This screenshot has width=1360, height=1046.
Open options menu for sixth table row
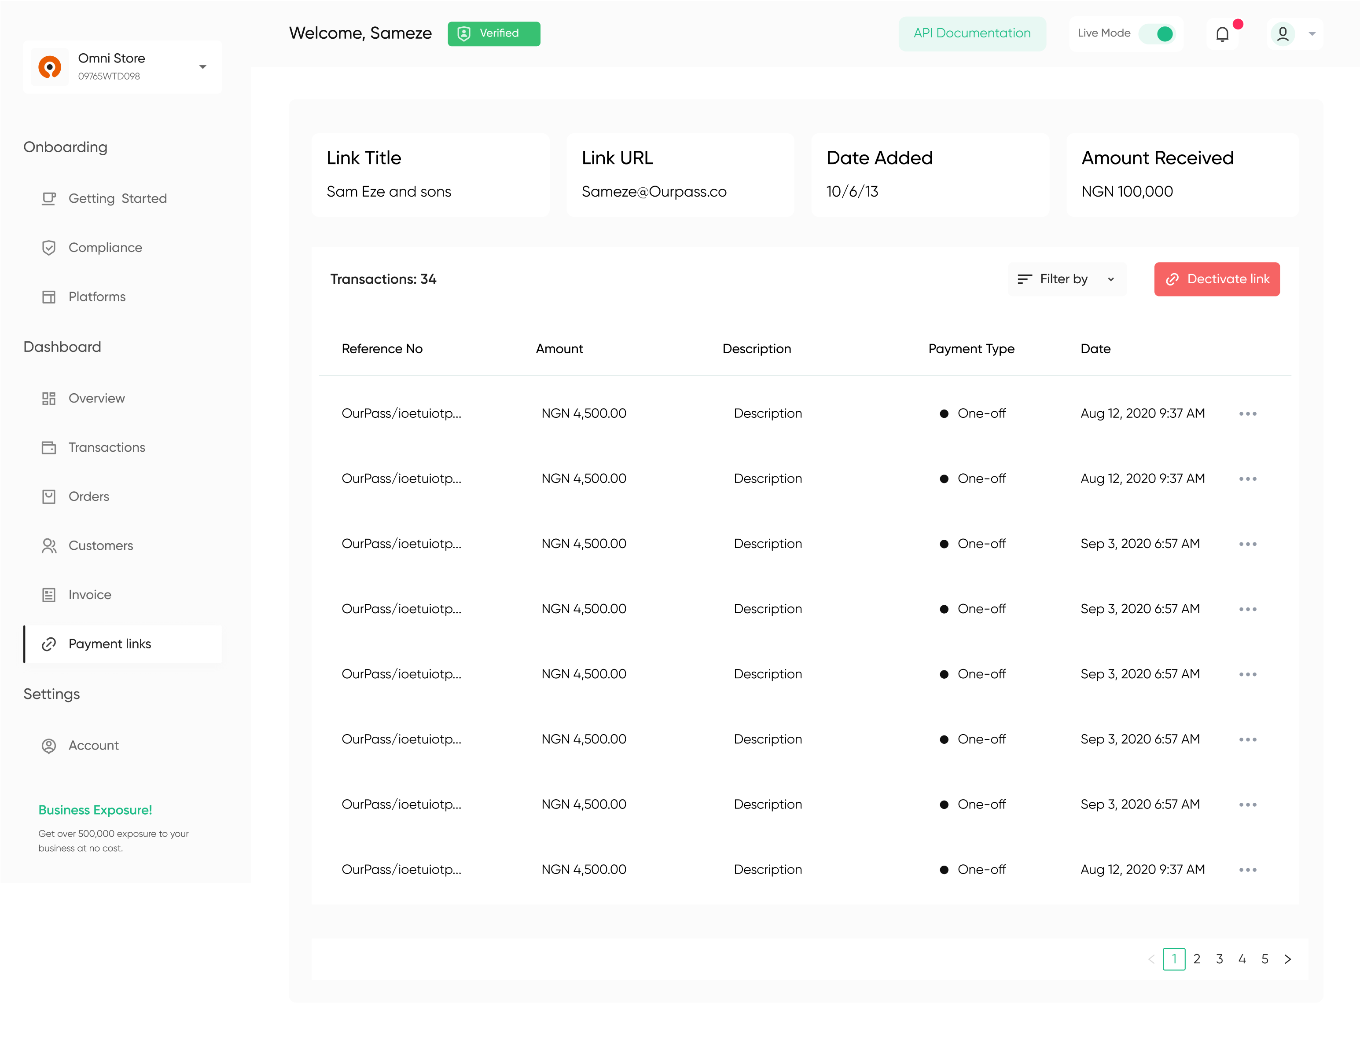click(1248, 739)
